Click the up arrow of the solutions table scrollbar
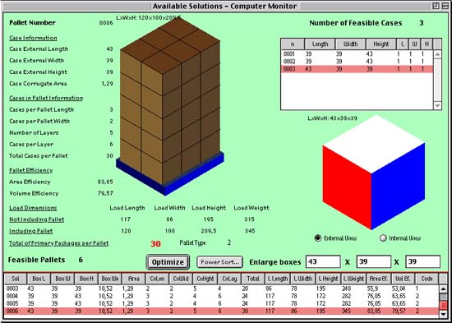The image size is (452, 323). (443, 288)
